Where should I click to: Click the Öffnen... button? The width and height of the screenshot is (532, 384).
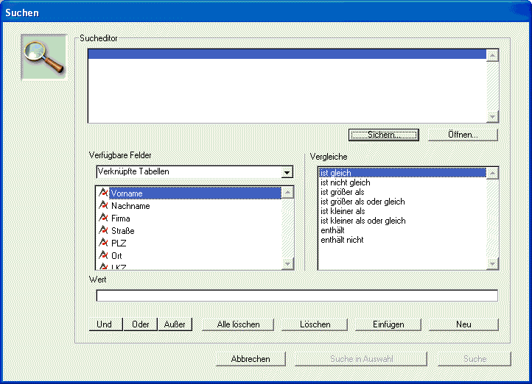463,135
